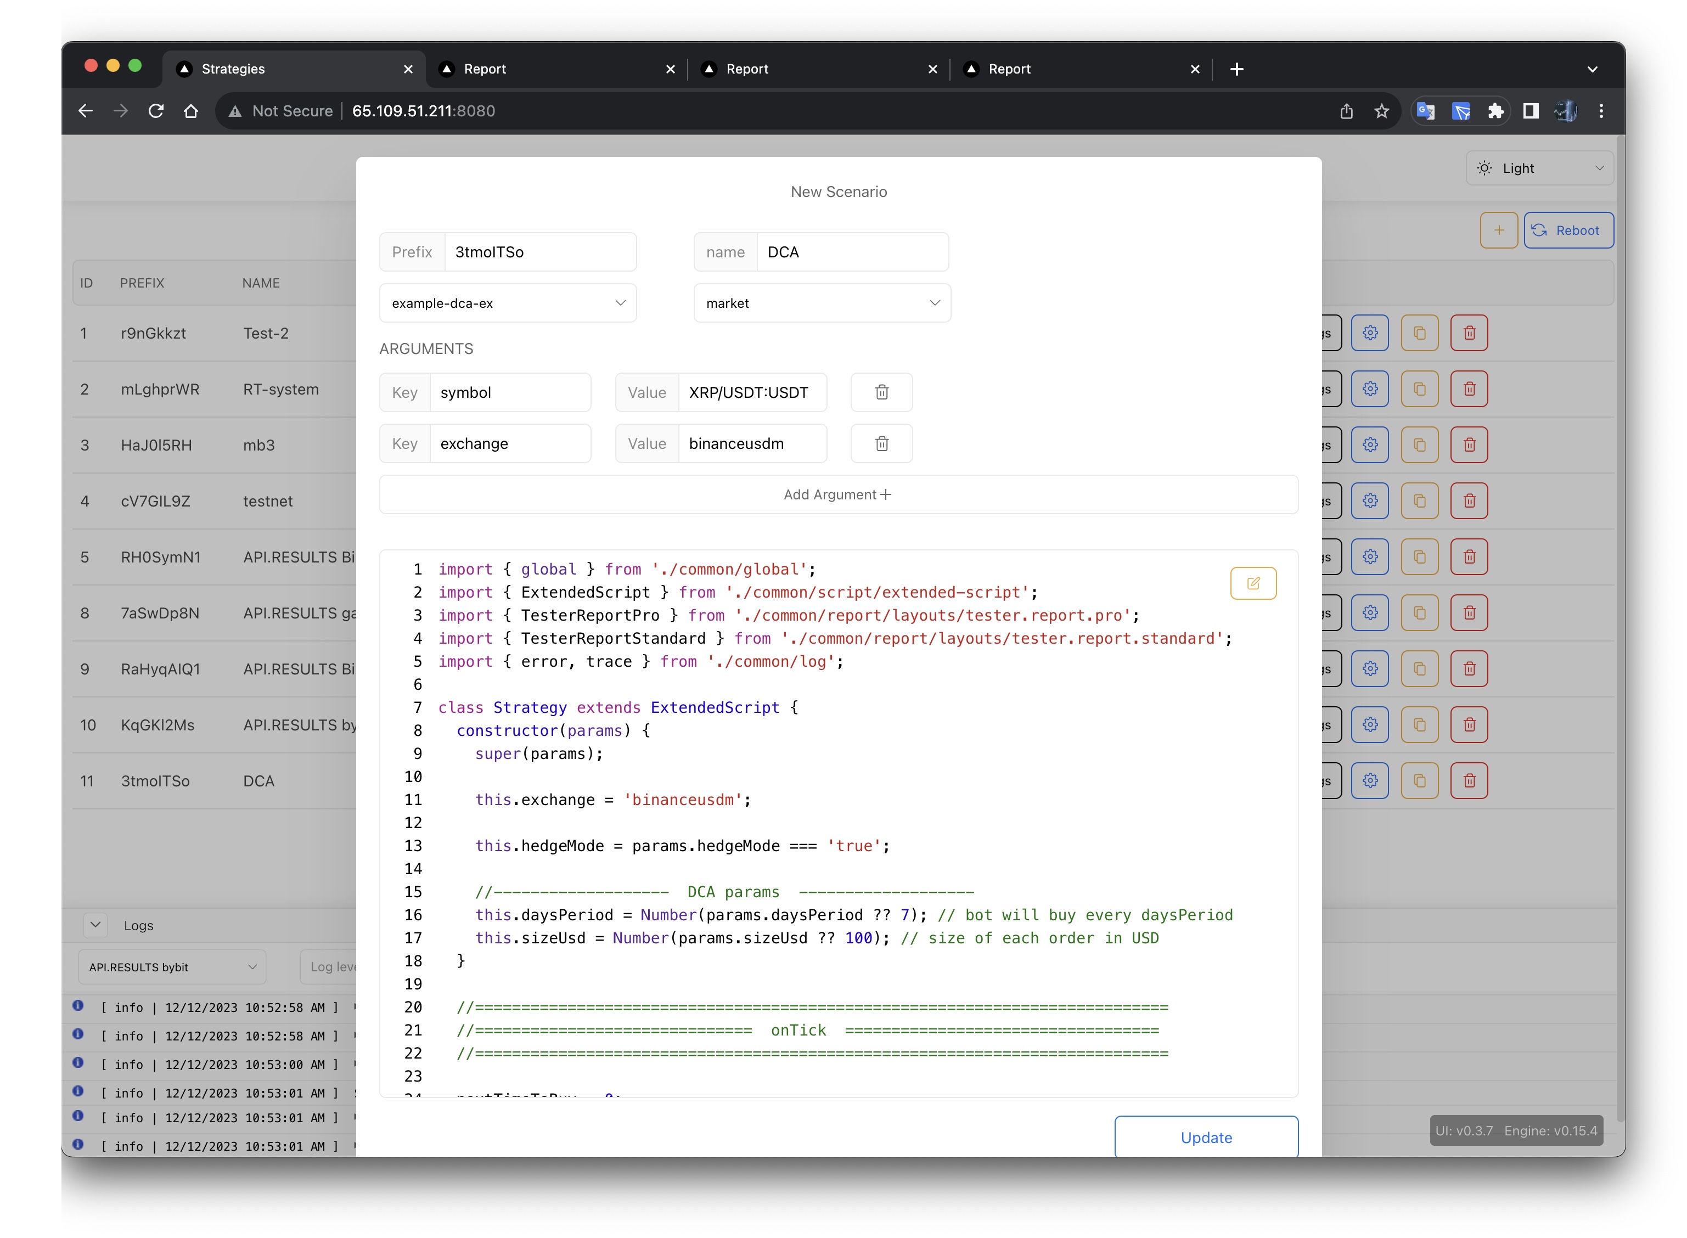Bookmark page with the star icon
Image resolution: width=1687 pixels, height=1238 pixels.
pyautogui.click(x=1381, y=111)
